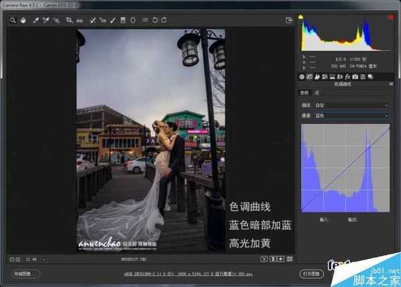
Task: Toggle full screen mode icon
Action: [x=289, y=20]
